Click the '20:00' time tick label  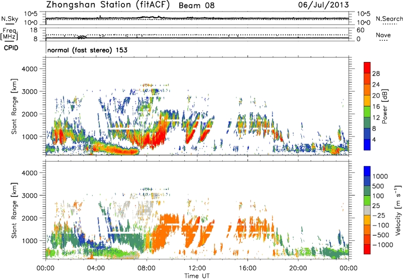(x=298, y=268)
